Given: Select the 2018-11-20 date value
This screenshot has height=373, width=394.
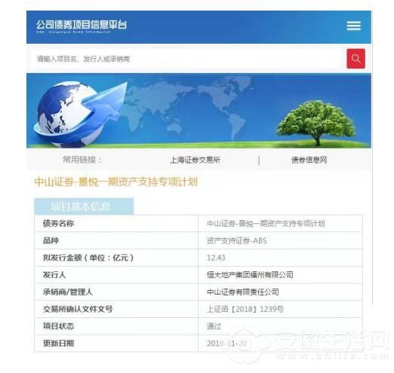Looking at the screenshot, I should click(226, 344).
